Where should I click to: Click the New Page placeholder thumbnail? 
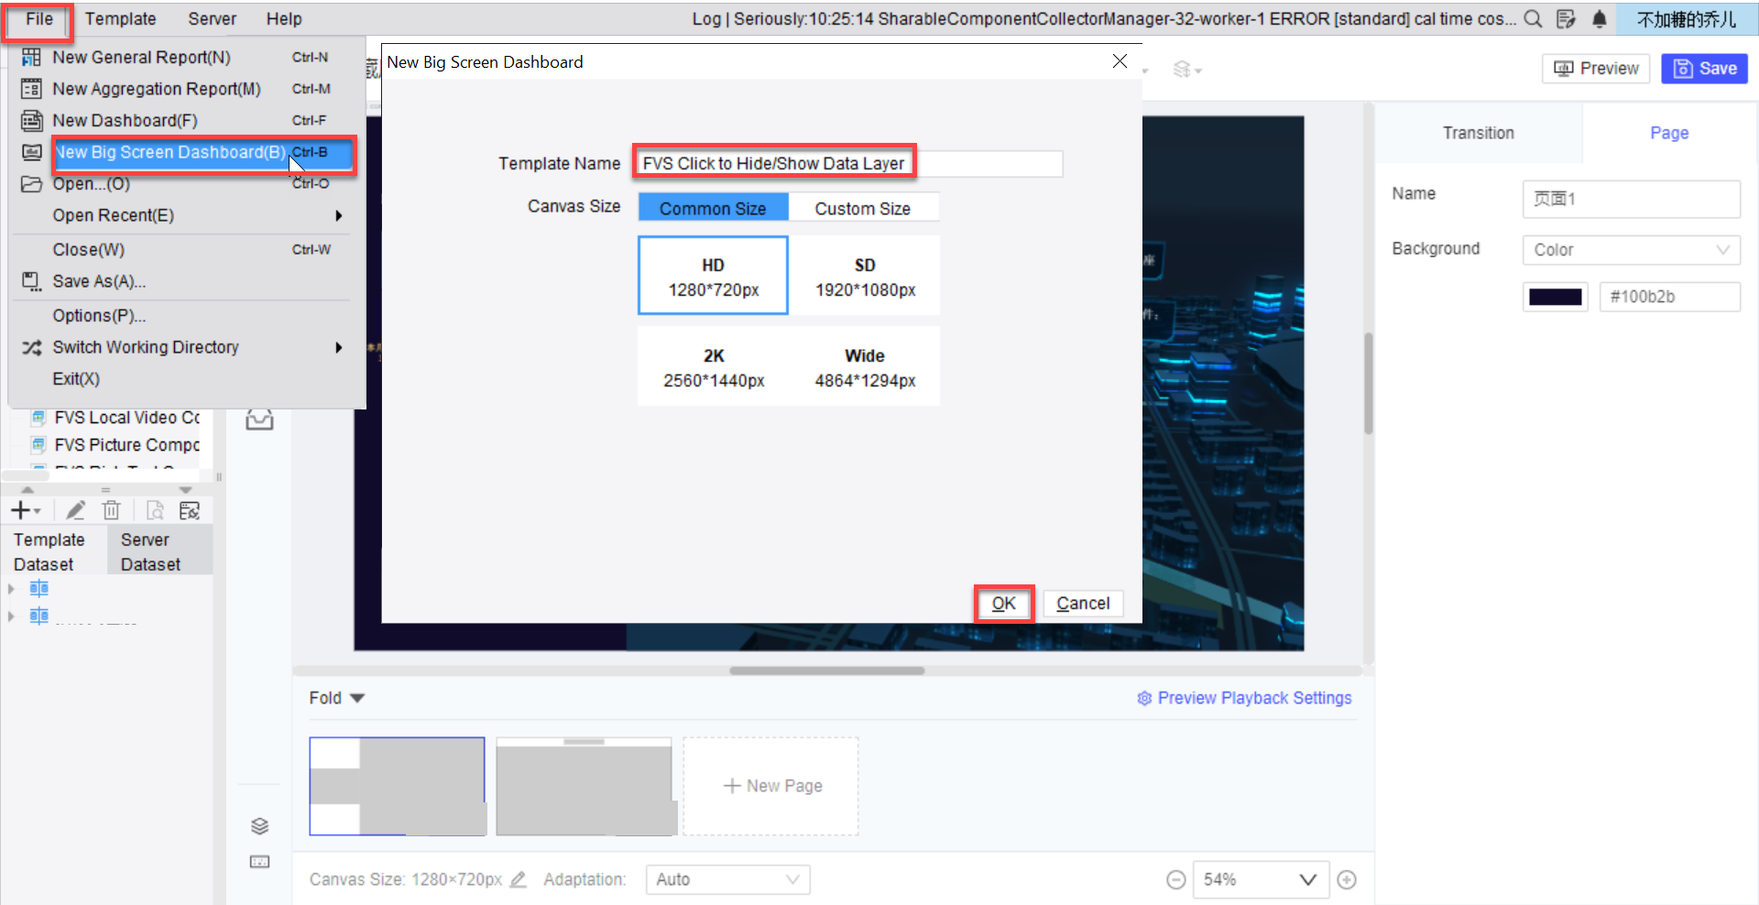[x=770, y=785]
